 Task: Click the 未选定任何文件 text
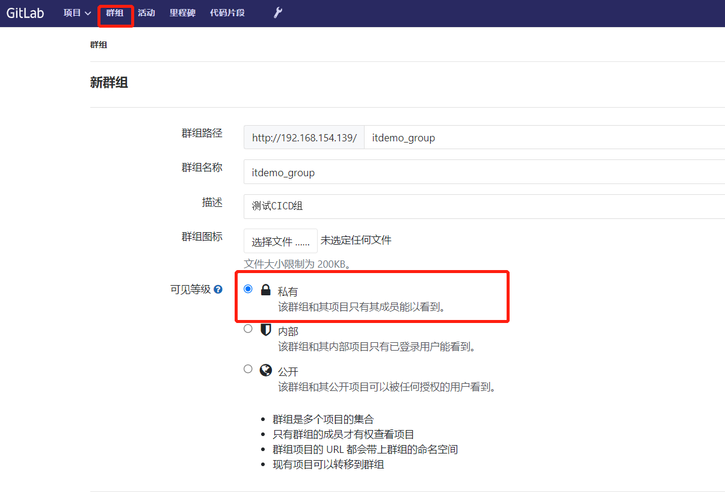pyautogui.click(x=356, y=241)
